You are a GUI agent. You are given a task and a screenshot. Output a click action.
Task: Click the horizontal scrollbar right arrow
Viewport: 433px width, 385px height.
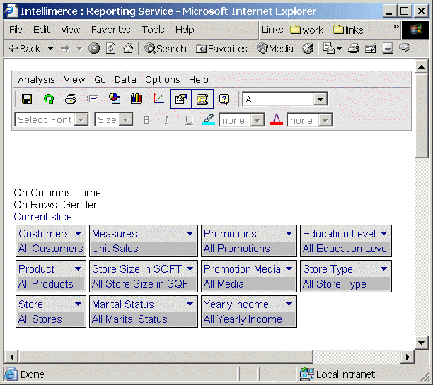(x=408, y=357)
